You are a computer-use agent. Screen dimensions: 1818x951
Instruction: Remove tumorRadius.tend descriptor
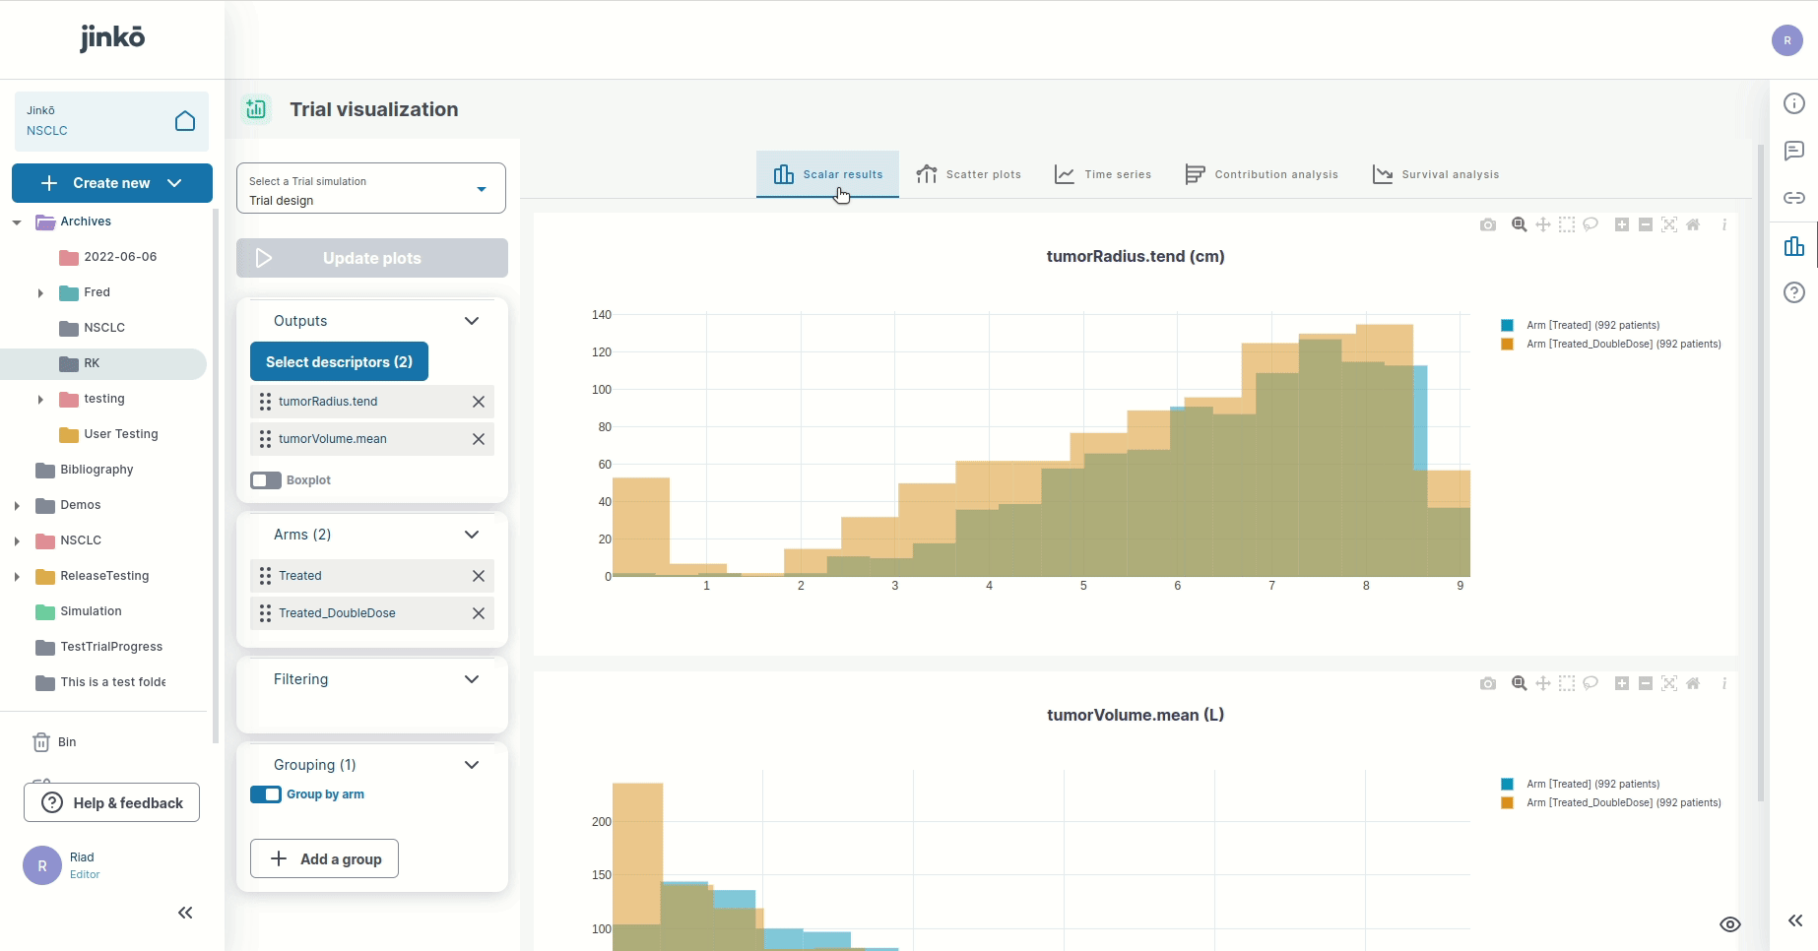[479, 402]
